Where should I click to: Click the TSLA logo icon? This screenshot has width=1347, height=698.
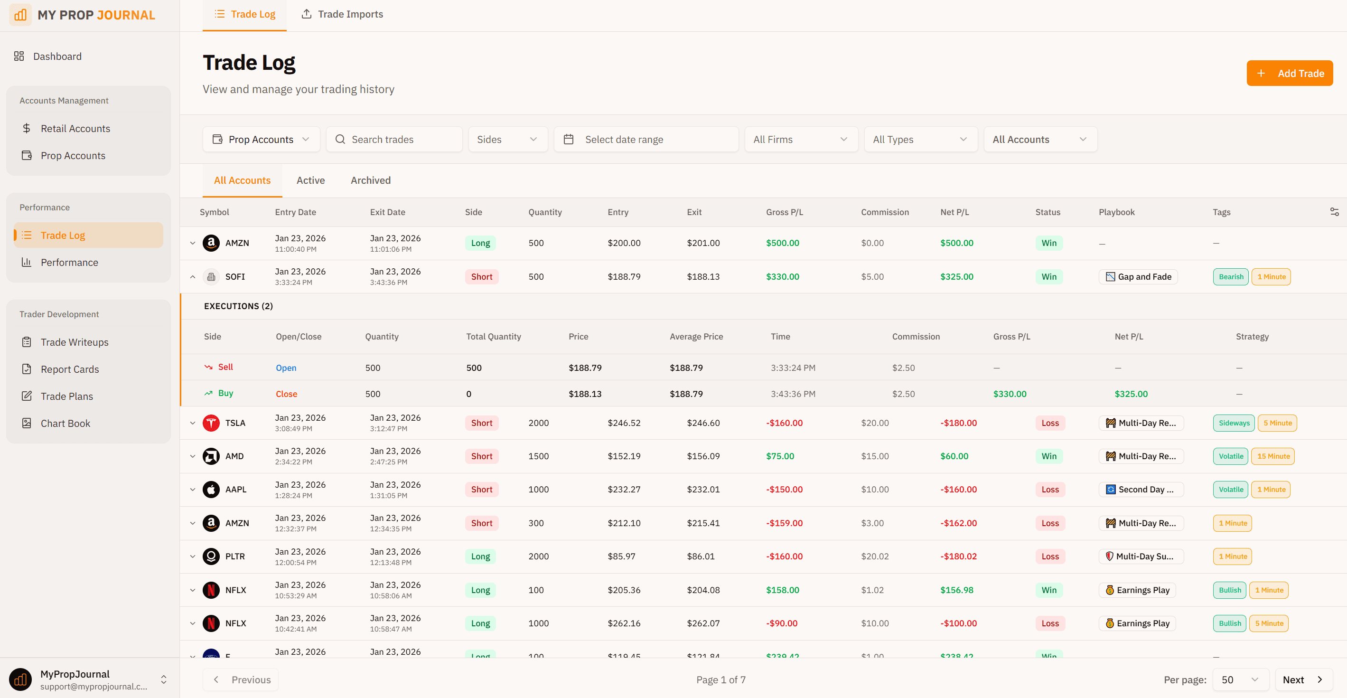pyautogui.click(x=211, y=423)
